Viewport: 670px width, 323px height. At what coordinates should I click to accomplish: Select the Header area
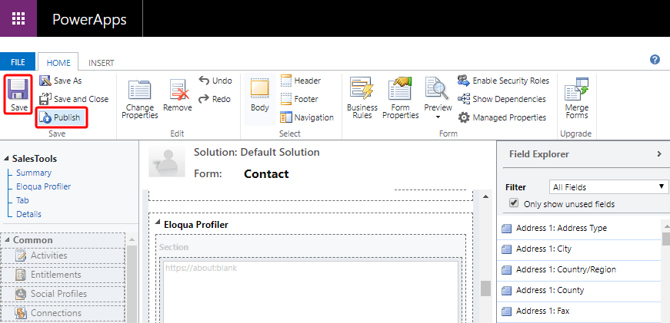point(301,81)
